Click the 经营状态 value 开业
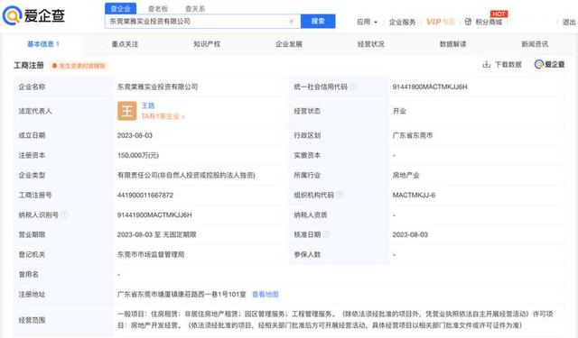Screen dimensions: 578x338 point(399,111)
